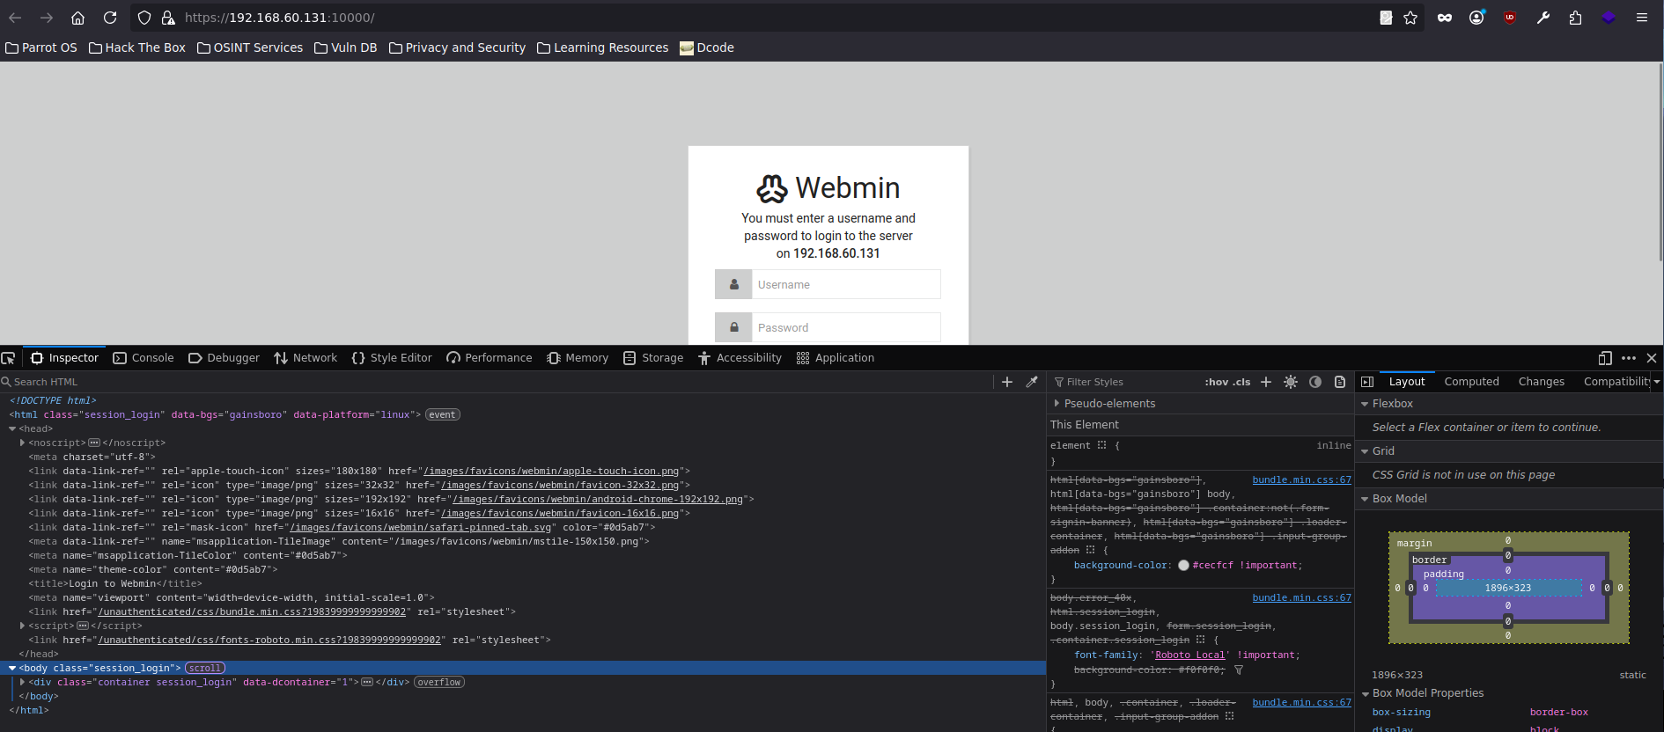Toggle the three-pane inspector sidebar
This screenshot has width=1664, height=732.
tap(1367, 382)
